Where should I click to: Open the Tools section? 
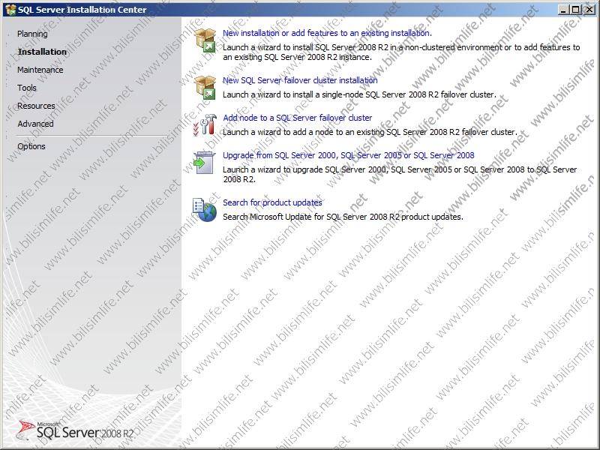[x=27, y=88]
